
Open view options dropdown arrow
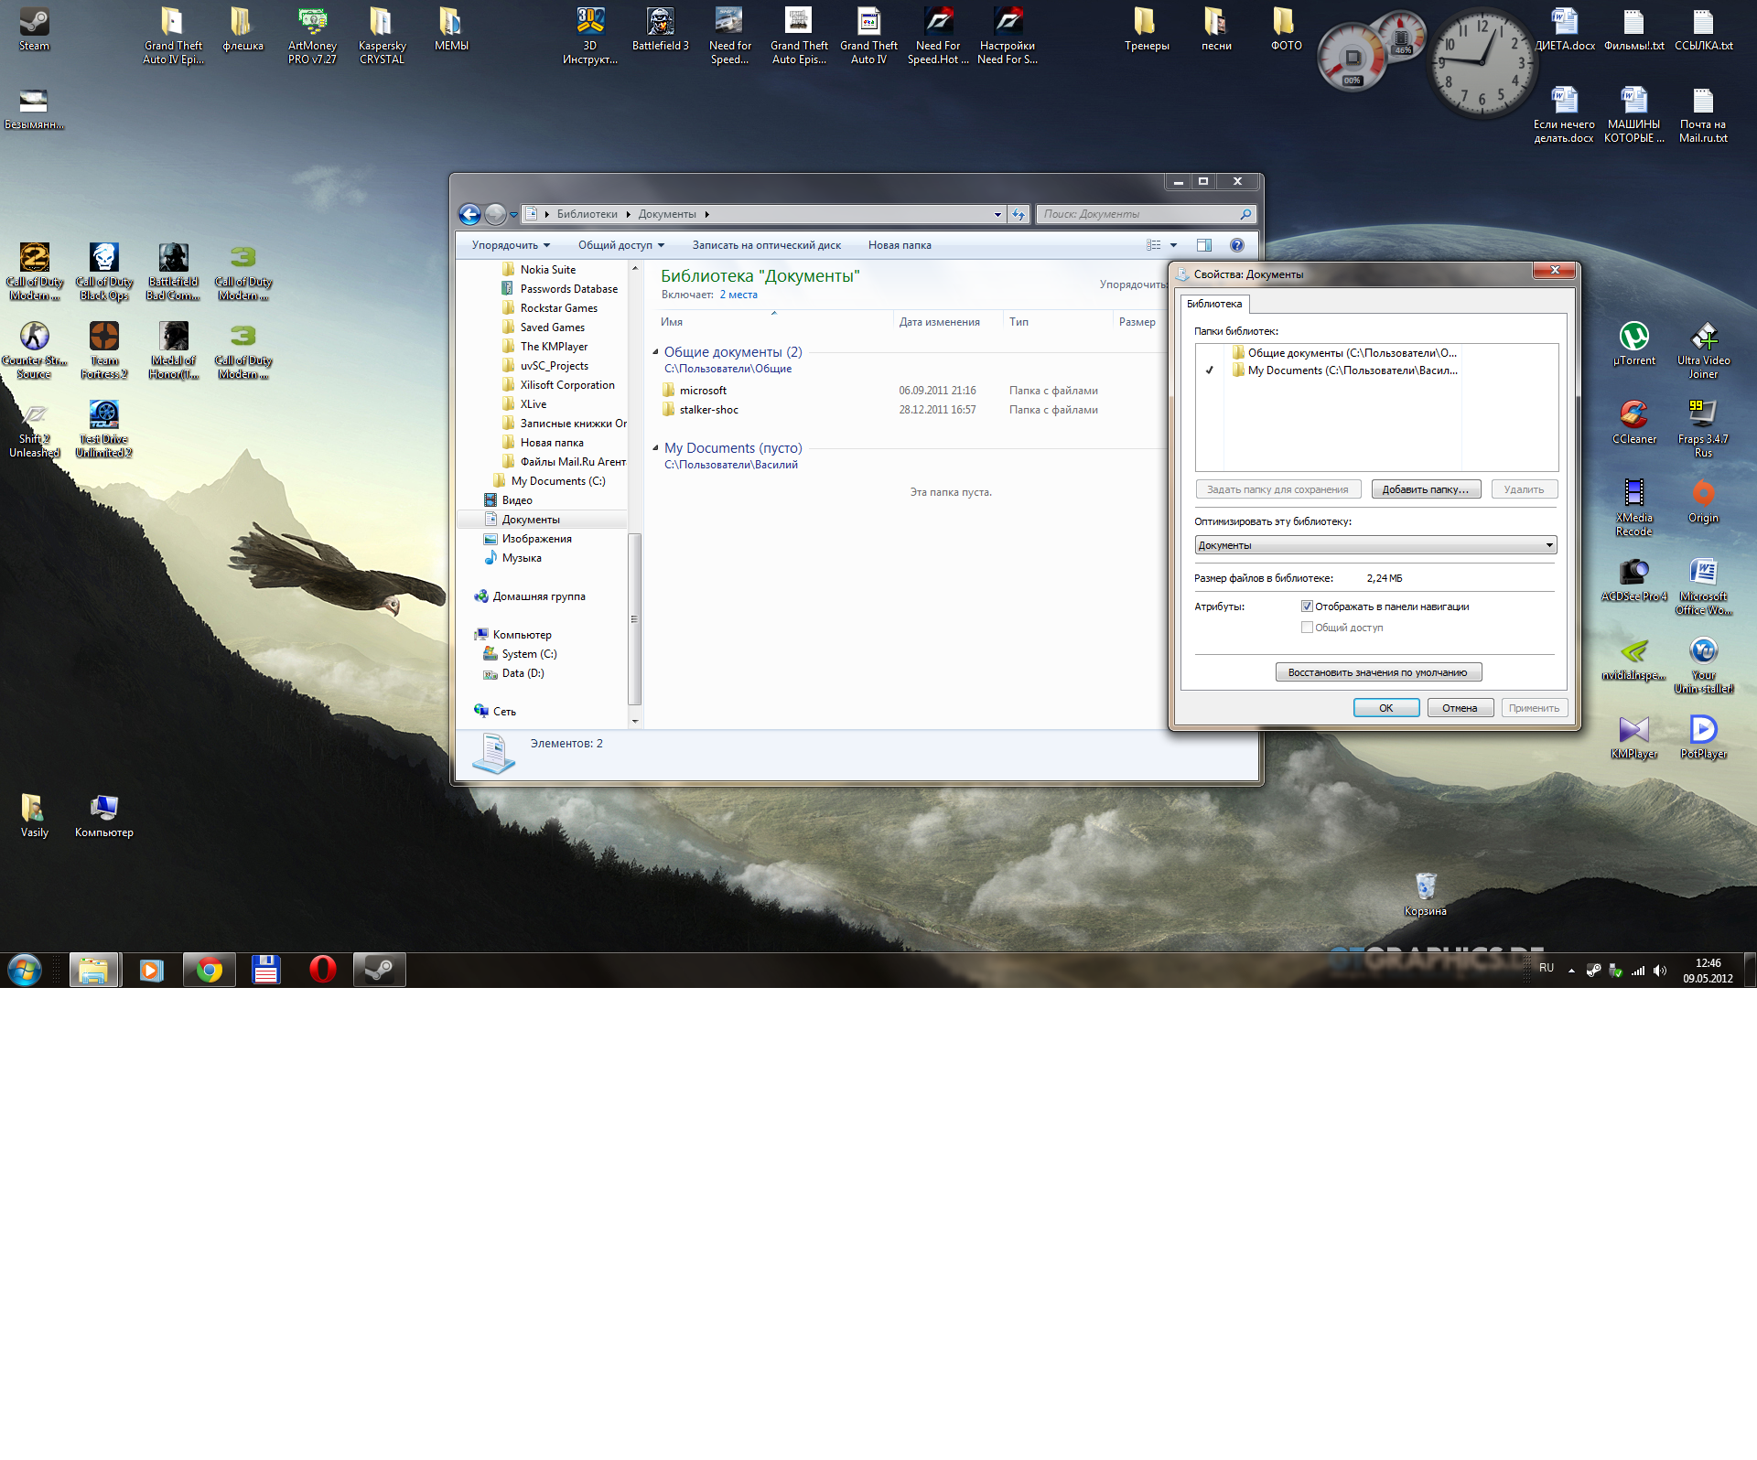(x=1173, y=245)
